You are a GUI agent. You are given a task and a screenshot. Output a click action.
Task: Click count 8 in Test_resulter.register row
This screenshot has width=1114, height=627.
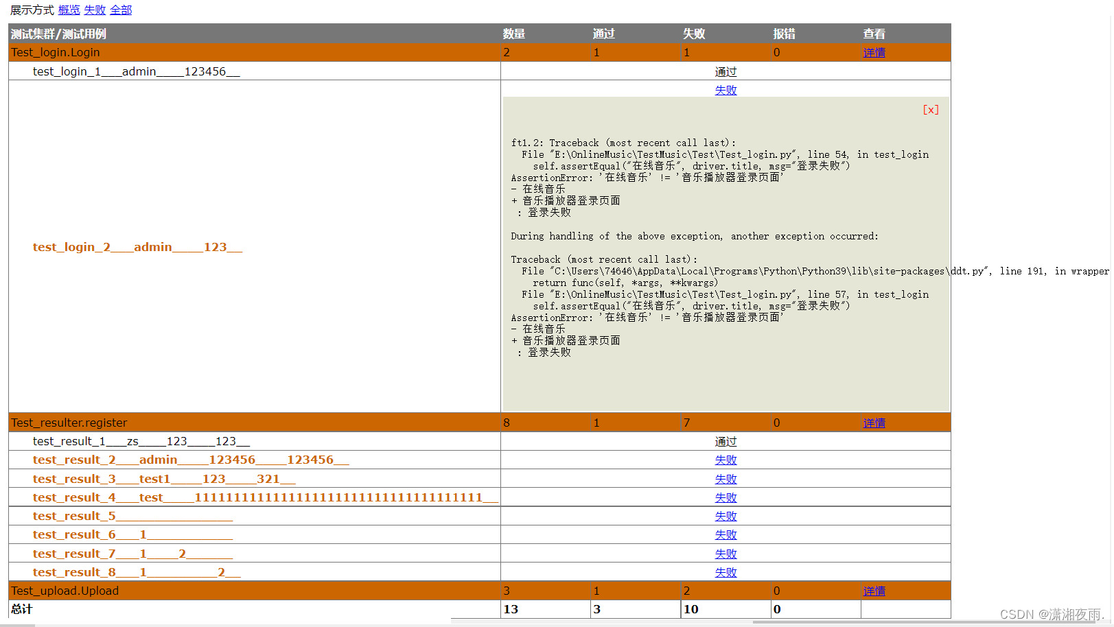pyautogui.click(x=507, y=423)
